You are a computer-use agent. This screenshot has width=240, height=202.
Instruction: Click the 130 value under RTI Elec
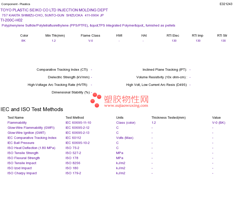click(x=174, y=41)
